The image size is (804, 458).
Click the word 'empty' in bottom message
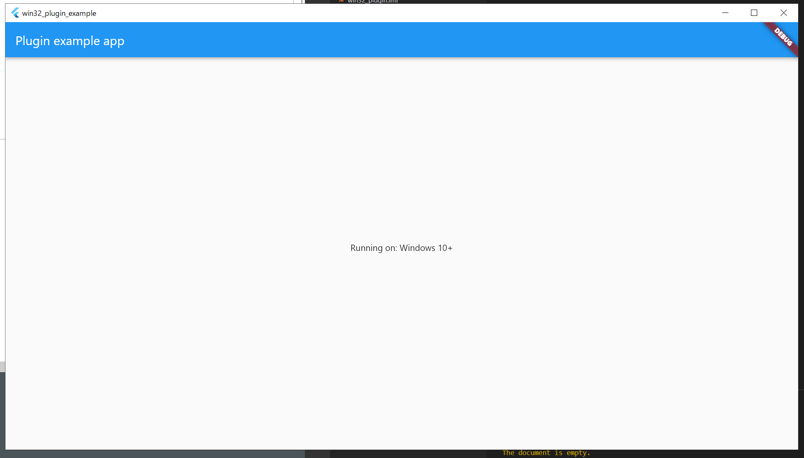pos(576,453)
